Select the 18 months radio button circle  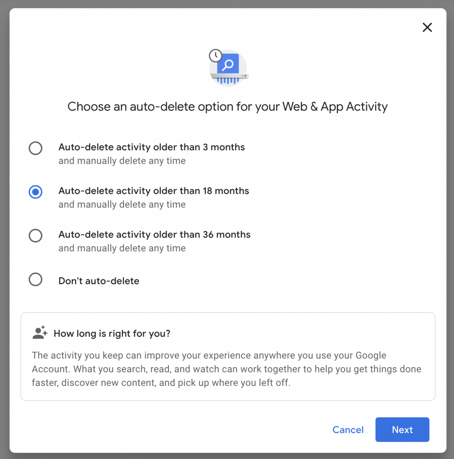point(35,192)
